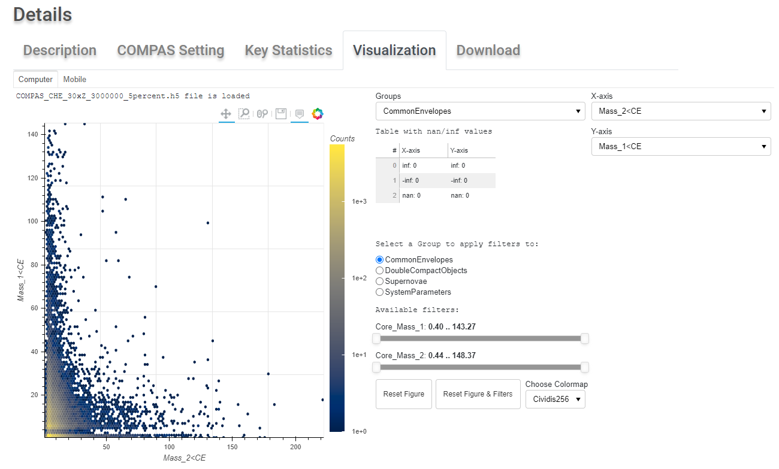Toggle the Hover tooltip tool

click(300, 114)
